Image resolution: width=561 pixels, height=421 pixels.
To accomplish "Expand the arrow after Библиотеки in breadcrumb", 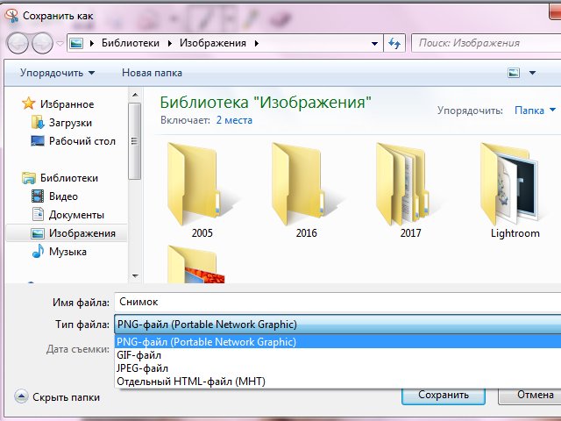I will (x=169, y=43).
